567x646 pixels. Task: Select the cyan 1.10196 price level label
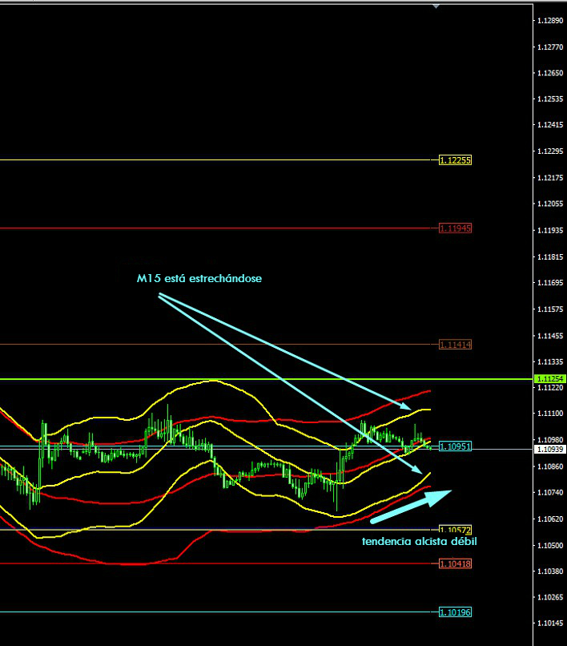tap(455, 612)
